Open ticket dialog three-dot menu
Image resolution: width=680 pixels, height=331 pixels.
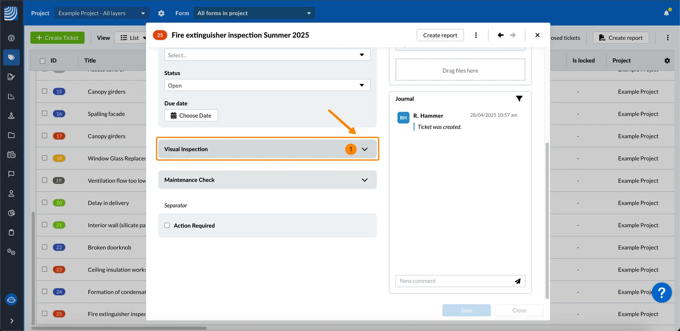[476, 35]
